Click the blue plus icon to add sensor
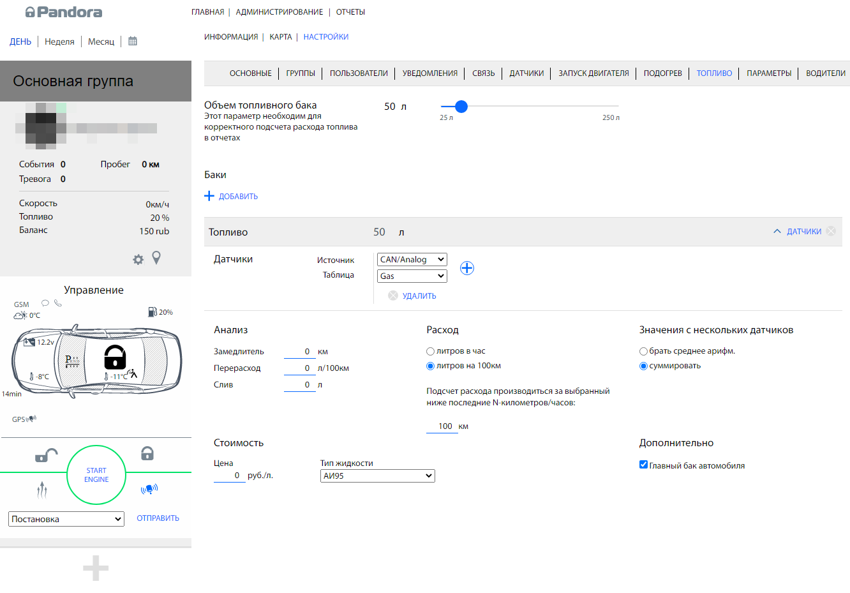The image size is (850, 593). [x=467, y=268]
